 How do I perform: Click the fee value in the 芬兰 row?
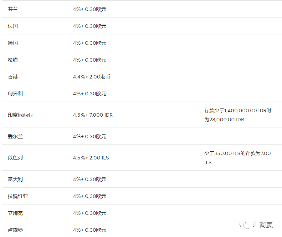click(90, 9)
